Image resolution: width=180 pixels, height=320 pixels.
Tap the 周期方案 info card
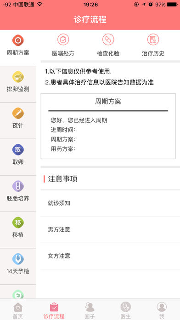point(108,126)
